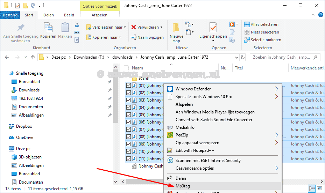Collapse the ribbon with the chevron
The height and width of the screenshot is (193, 325).
[x=313, y=15]
